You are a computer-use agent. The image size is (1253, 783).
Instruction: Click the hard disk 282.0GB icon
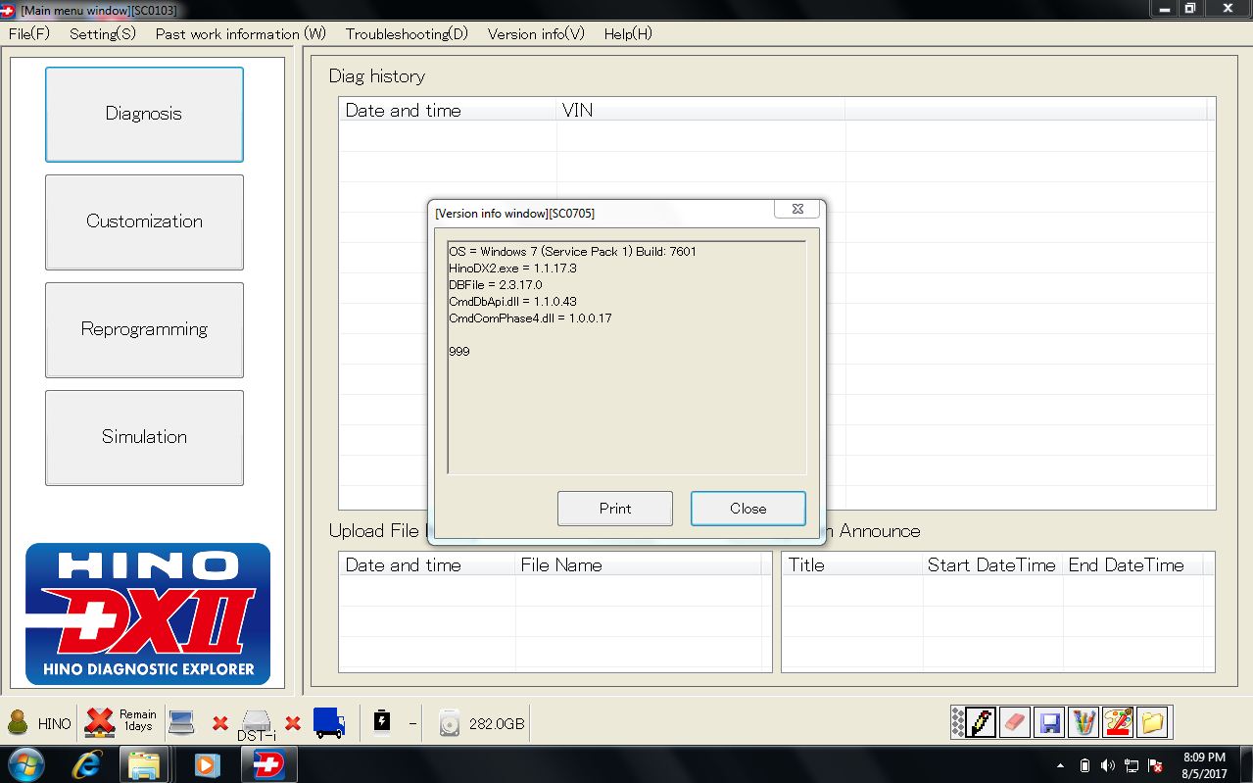tap(450, 723)
